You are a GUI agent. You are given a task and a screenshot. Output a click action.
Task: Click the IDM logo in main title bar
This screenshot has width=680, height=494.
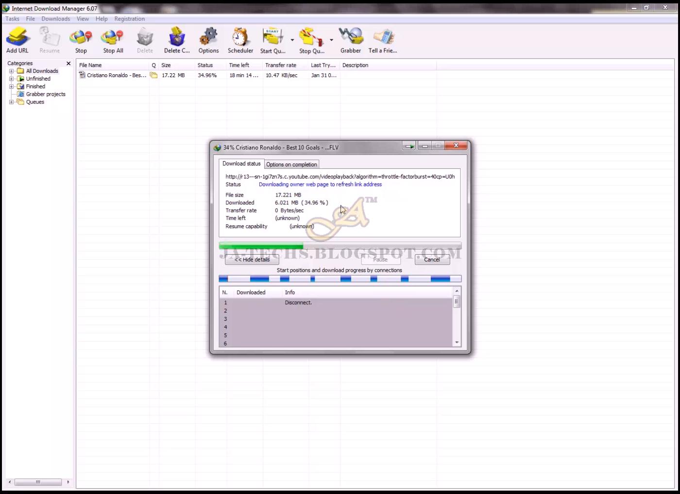pyautogui.click(x=6, y=8)
